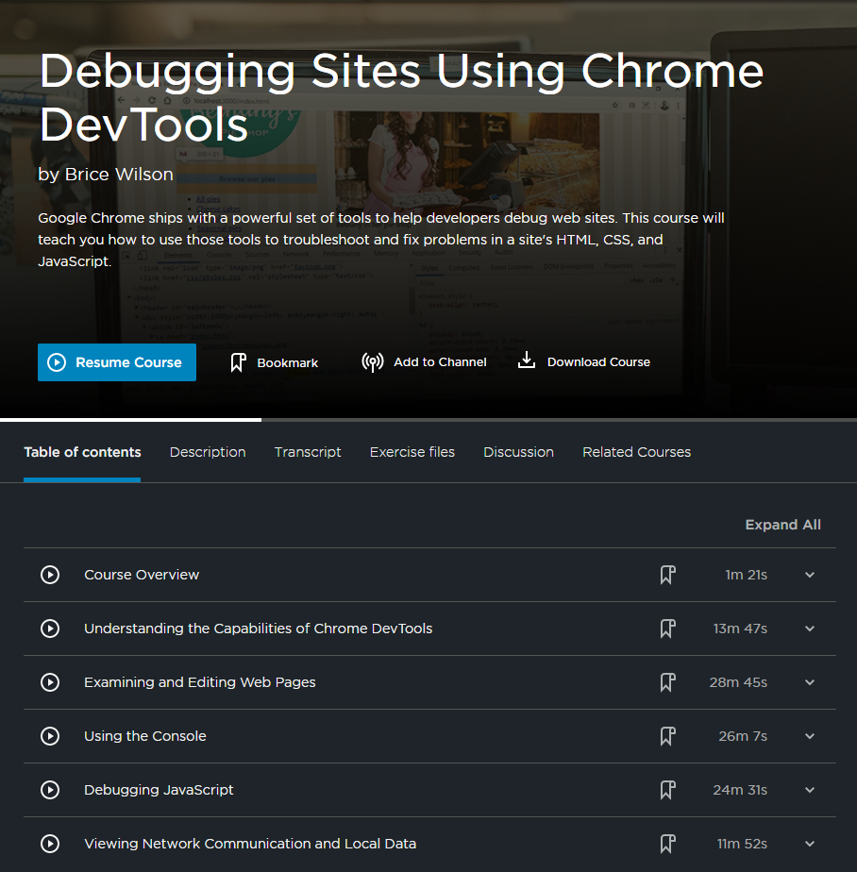Image resolution: width=857 pixels, height=872 pixels.
Task: Expand Examining and Editing Web Pages chevron
Action: coord(810,683)
